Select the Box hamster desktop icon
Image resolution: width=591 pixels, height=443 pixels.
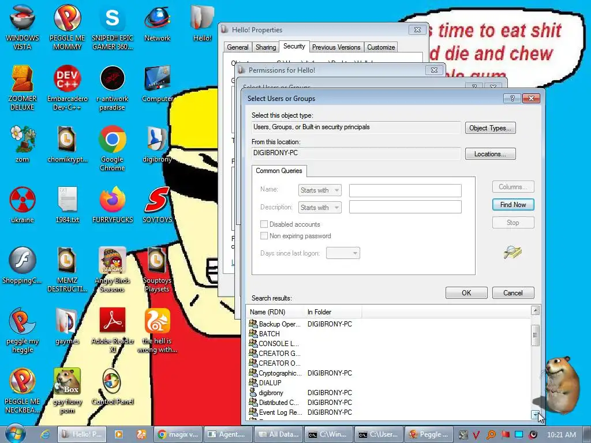[x=67, y=391]
